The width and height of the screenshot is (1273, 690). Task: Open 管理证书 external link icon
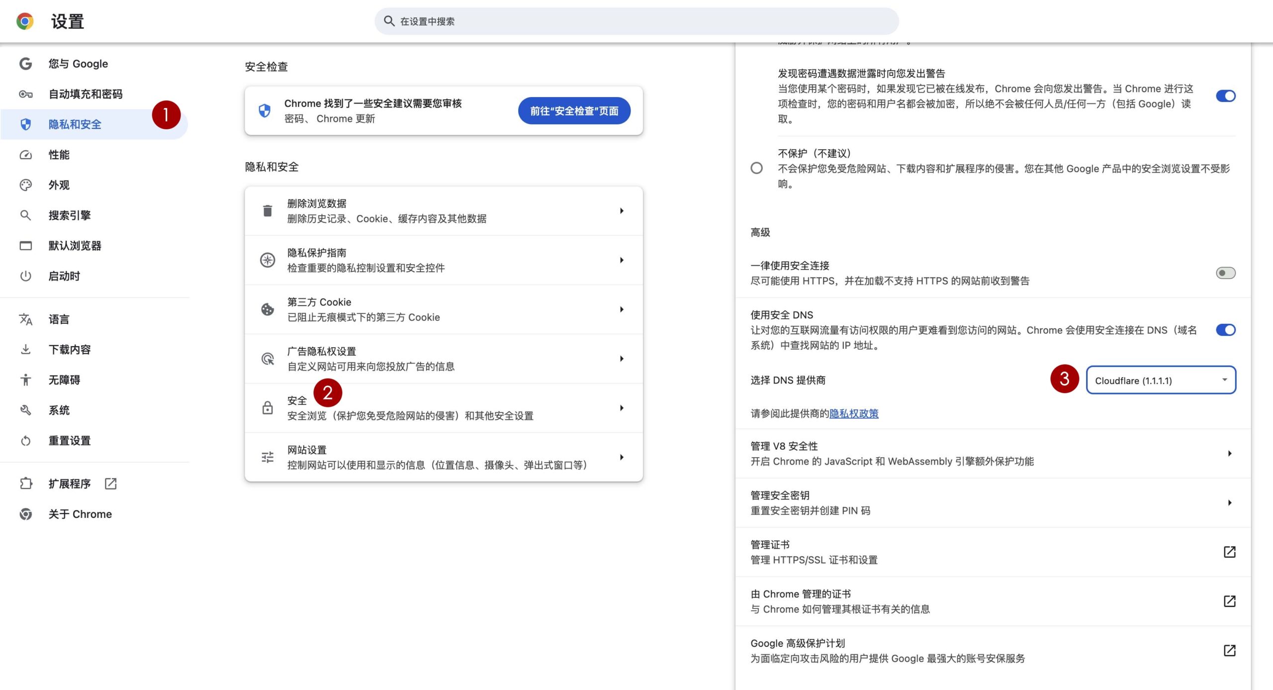1229,552
